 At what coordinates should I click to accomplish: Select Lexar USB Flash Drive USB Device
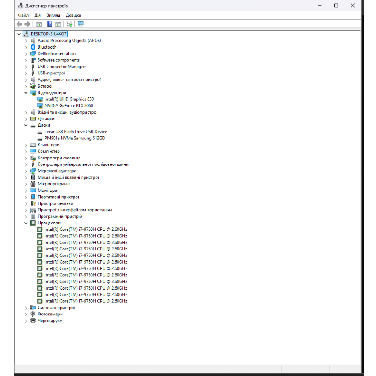coord(76,132)
